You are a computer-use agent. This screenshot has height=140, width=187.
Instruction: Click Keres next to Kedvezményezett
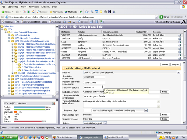[x=164, y=92]
